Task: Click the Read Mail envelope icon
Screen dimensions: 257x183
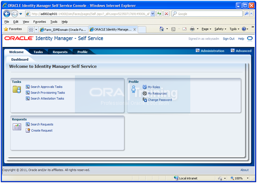Action: coord(185,29)
